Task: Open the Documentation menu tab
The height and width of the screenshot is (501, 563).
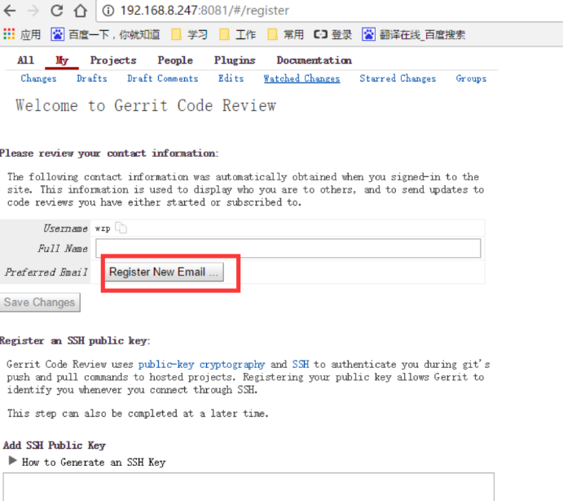Action: tap(314, 60)
